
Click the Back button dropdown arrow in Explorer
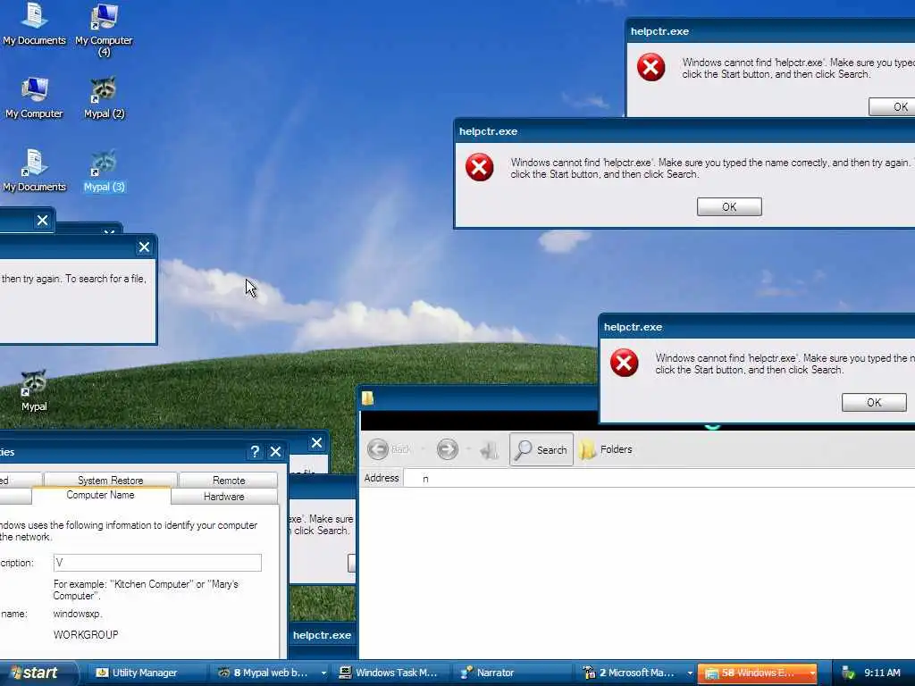423,449
